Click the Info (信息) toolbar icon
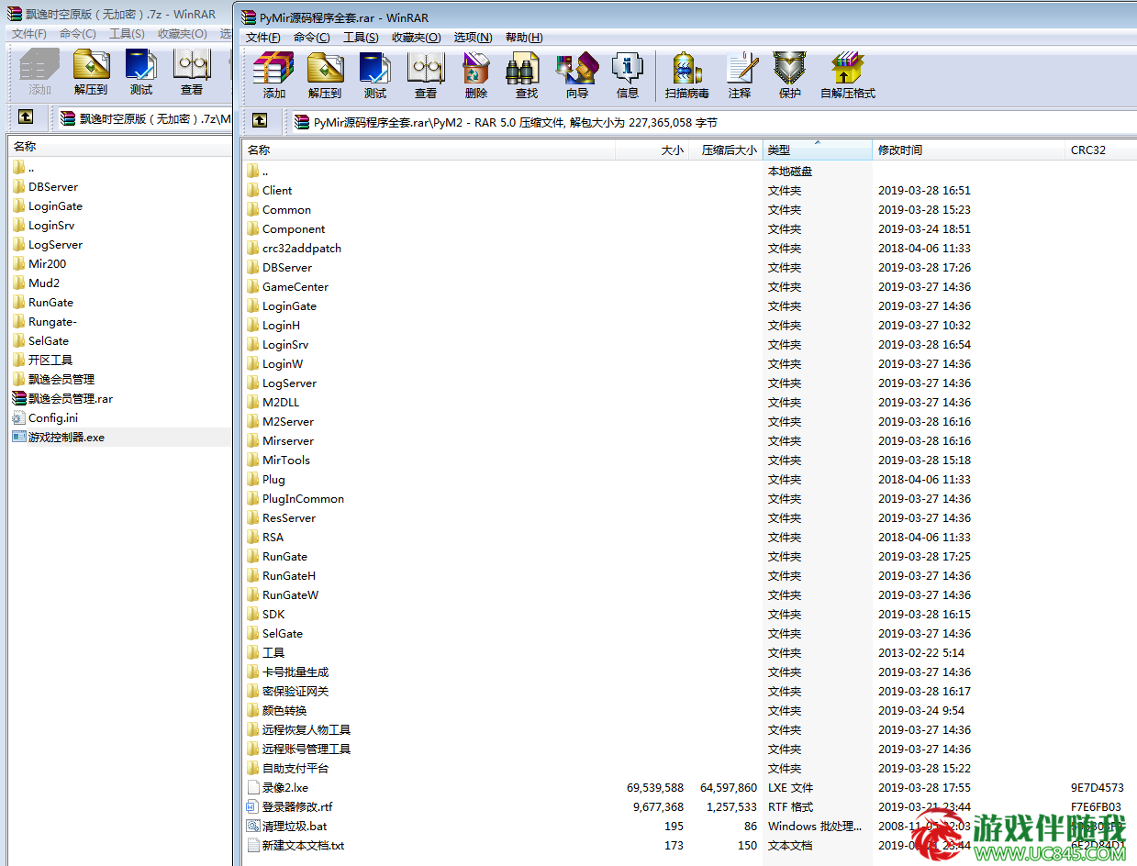This screenshot has height=866, width=1137. coord(628,76)
